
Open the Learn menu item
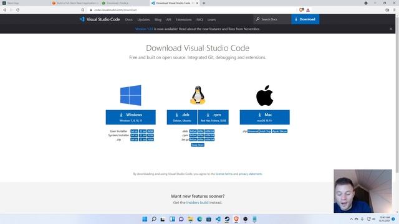(x=211, y=19)
